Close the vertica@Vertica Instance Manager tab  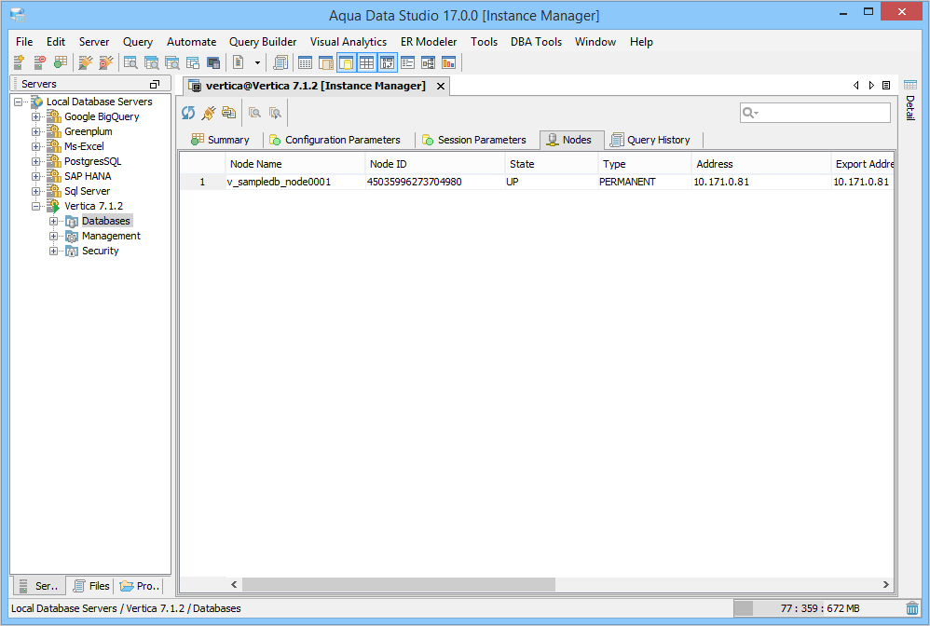[441, 86]
